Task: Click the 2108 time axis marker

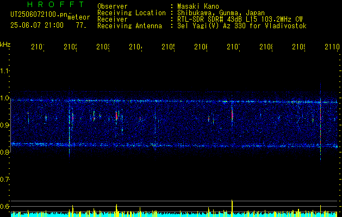Action: [x=266, y=47]
